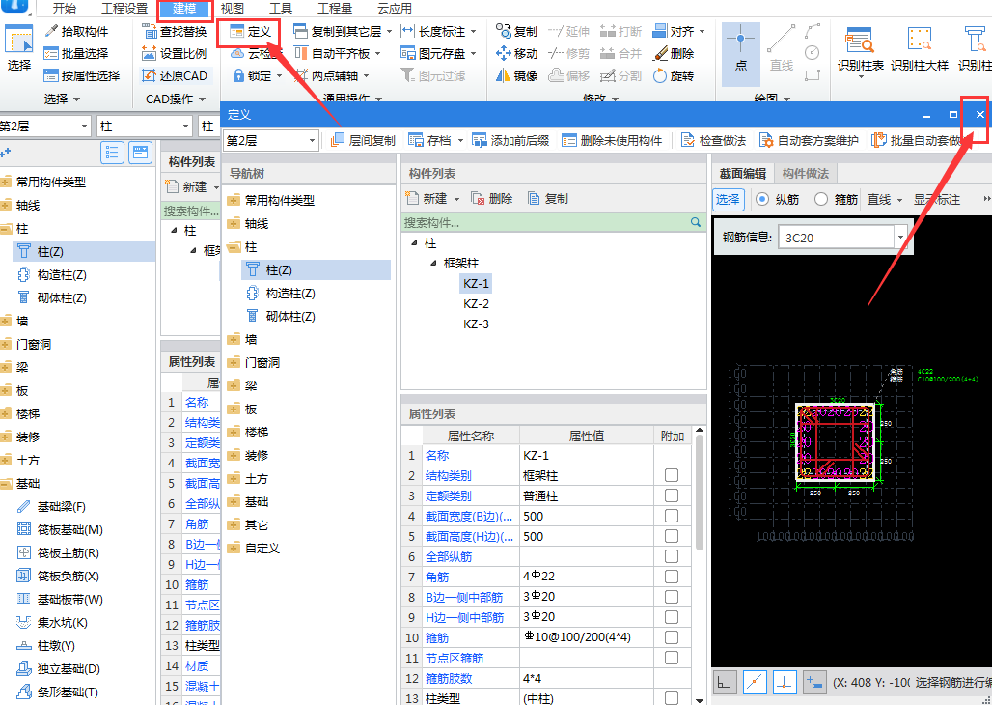This screenshot has width=992, height=705.
Task: Select 筏板基础(M) in the left sidebar
Action: coord(60,529)
